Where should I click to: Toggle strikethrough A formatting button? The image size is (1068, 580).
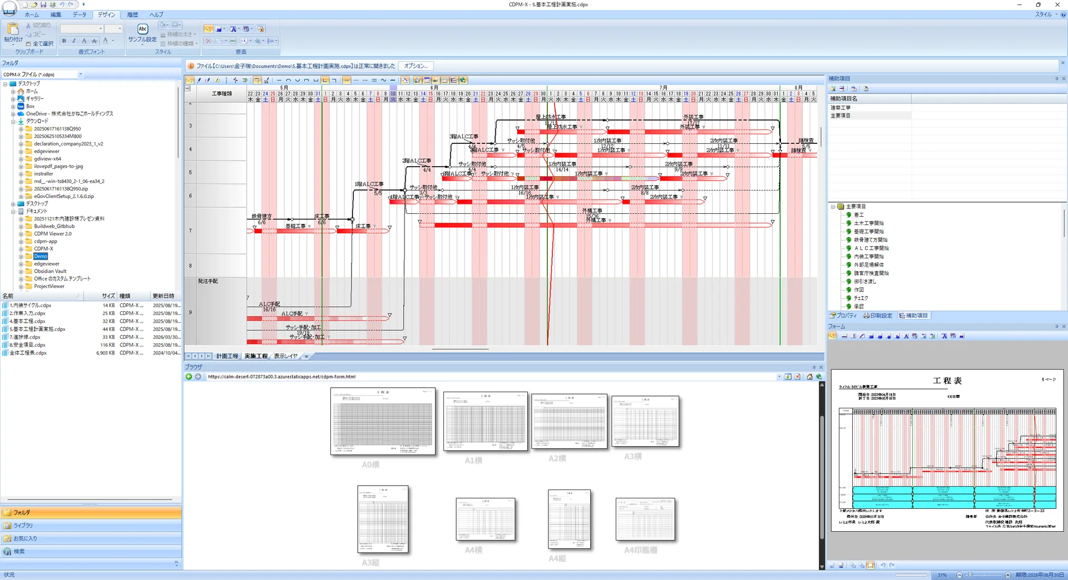coord(94,41)
